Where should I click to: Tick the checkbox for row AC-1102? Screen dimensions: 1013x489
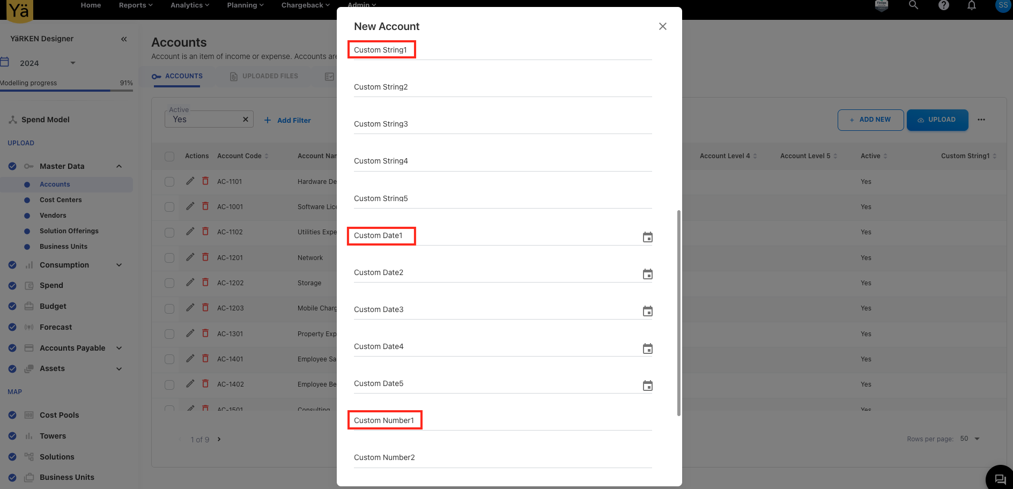(169, 232)
